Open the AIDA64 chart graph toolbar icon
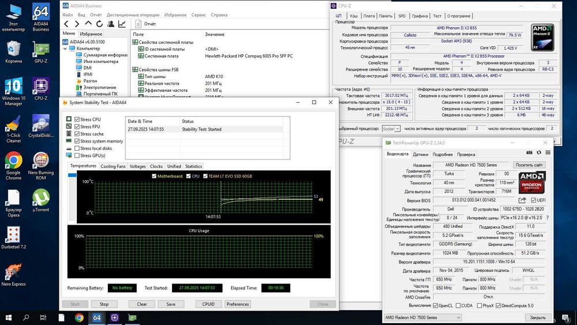The width and height of the screenshot is (577, 325). (x=122, y=24)
